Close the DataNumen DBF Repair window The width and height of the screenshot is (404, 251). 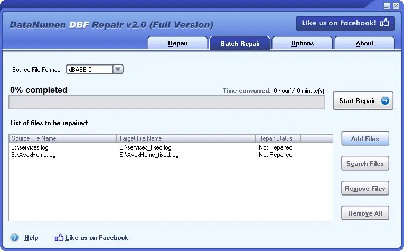point(396,6)
